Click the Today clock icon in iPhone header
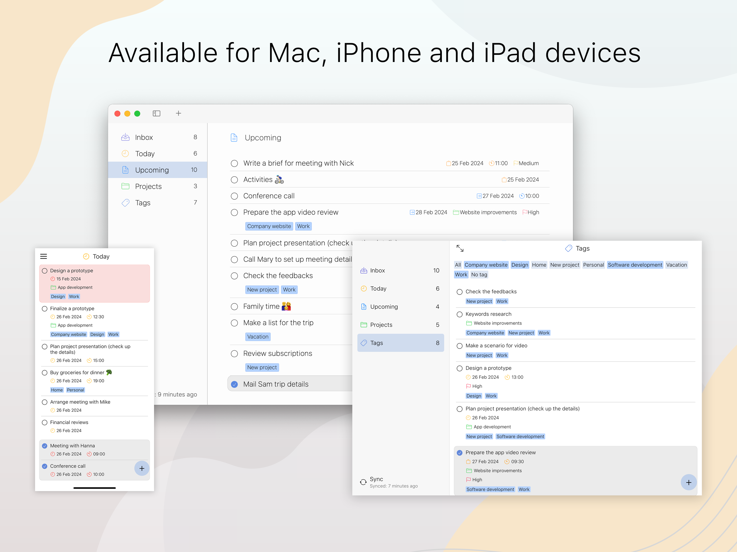The height and width of the screenshot is (552, 737). point(86,256)
